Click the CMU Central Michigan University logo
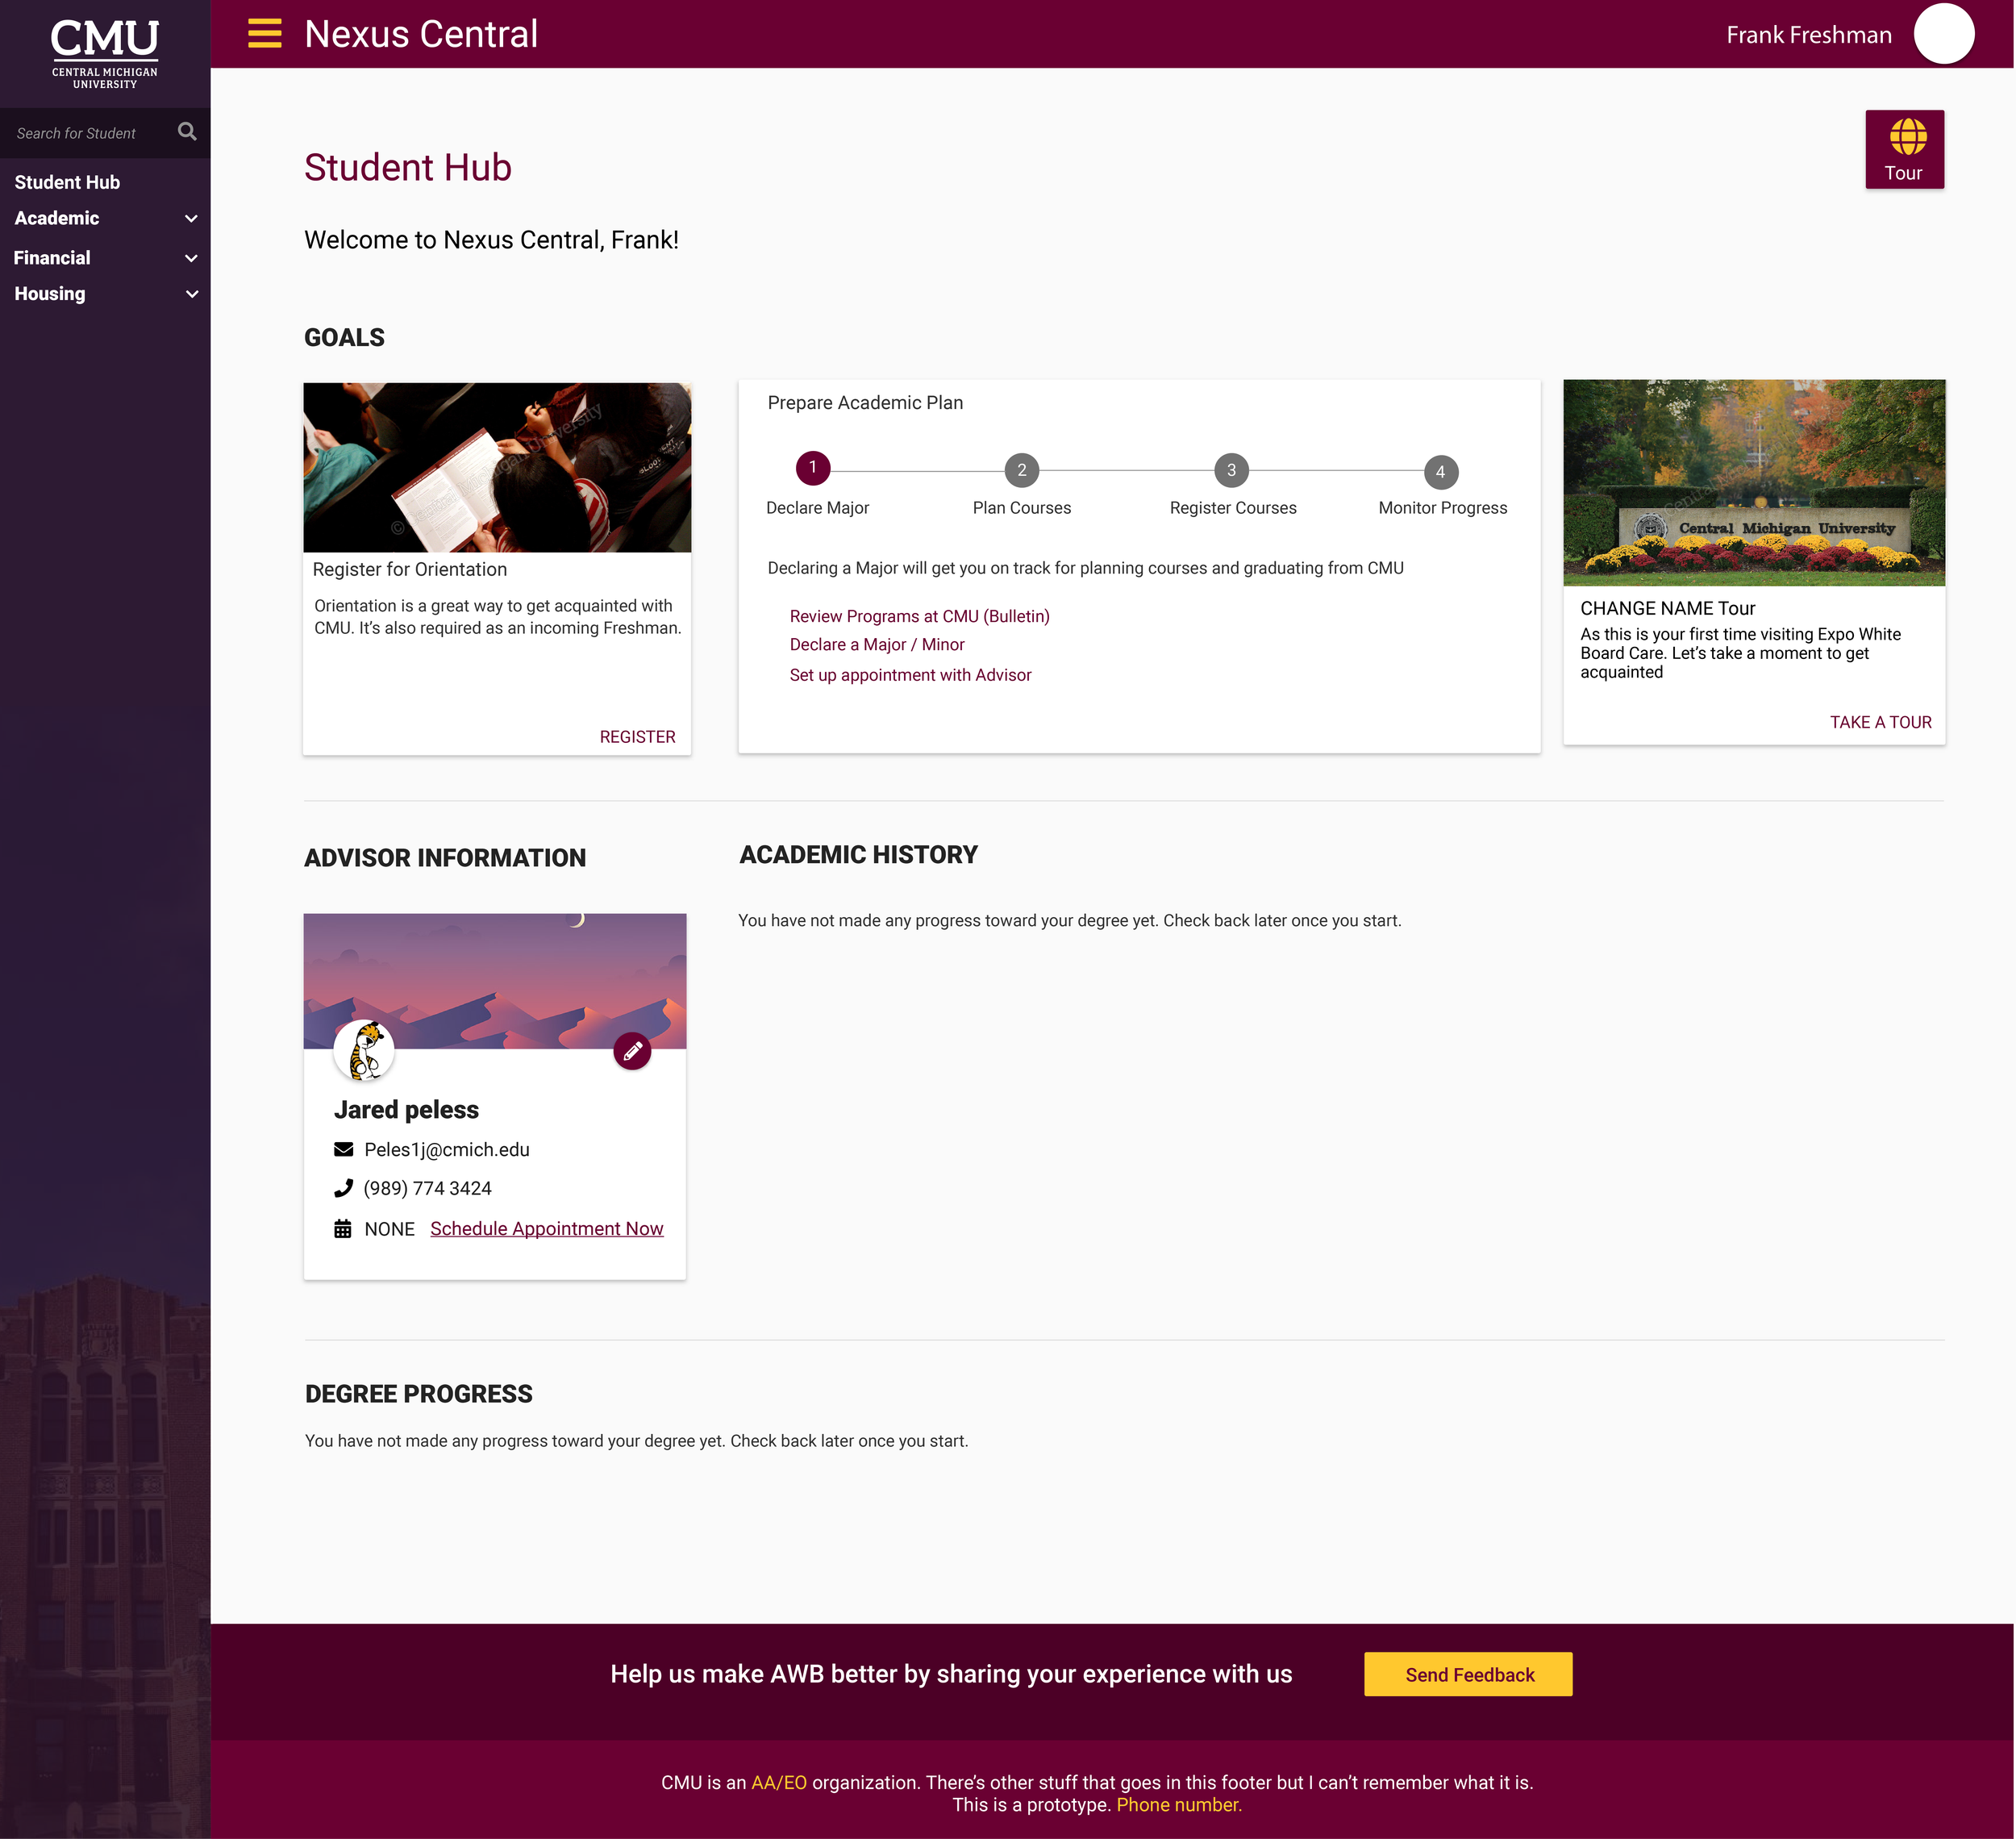The height and width of the screenshot is (1839, 2016). click(x=105, y=54)
